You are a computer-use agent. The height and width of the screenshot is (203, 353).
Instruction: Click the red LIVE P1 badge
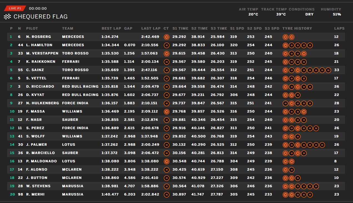pos(15,8)
